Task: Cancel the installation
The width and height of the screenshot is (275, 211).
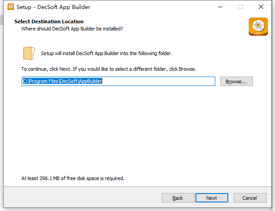Action: (250, 198)
